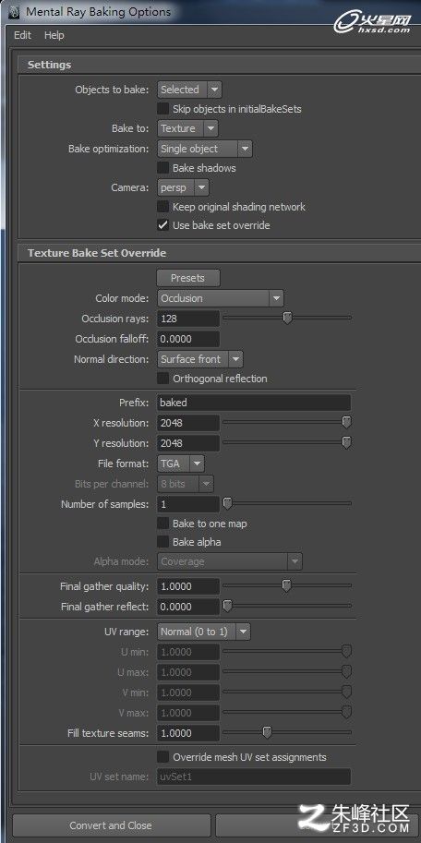Open Normal direction dropdown

coord(200,359)
